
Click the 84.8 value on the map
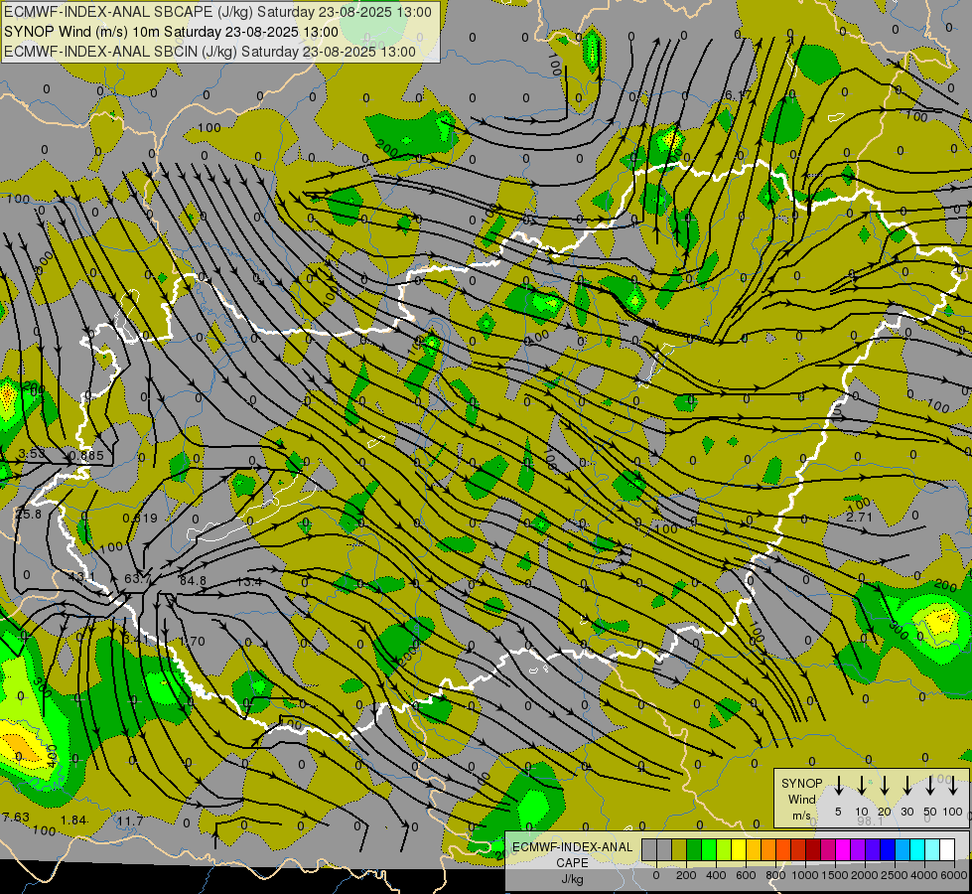tap(193, 581)
